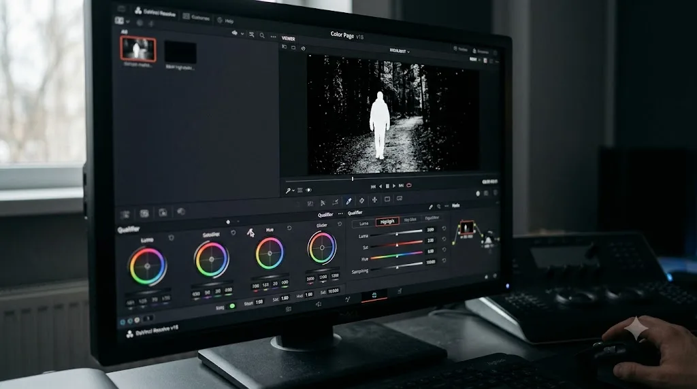Screen dimensions: 697x389
Task: Select the four-way move arrows tool
Action: [375, 200]
